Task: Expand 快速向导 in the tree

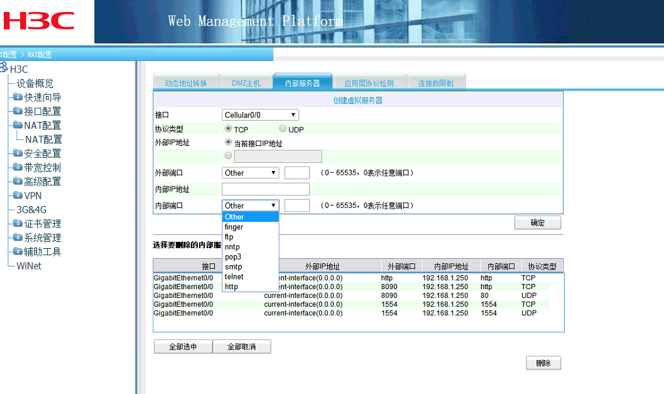Action: (x=42, y=97)
